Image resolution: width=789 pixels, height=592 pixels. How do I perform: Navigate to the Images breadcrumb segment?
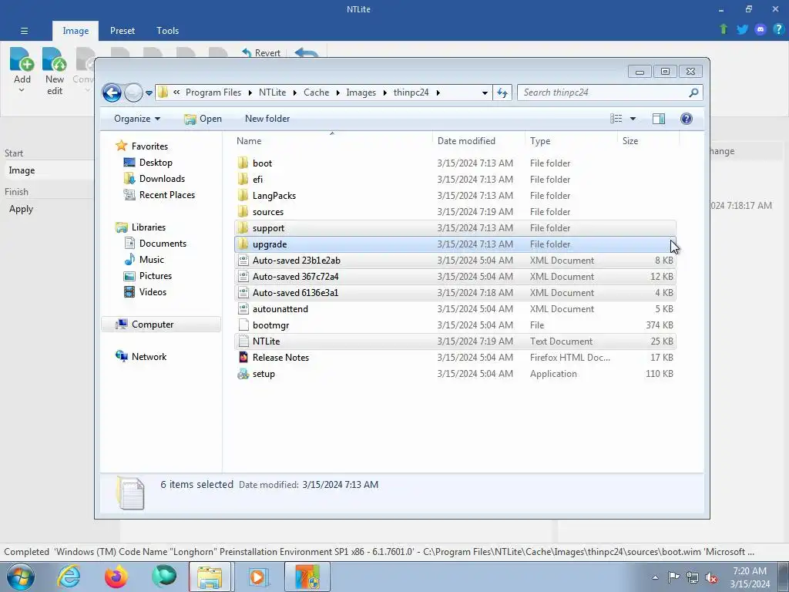click(x=361, y=92)
